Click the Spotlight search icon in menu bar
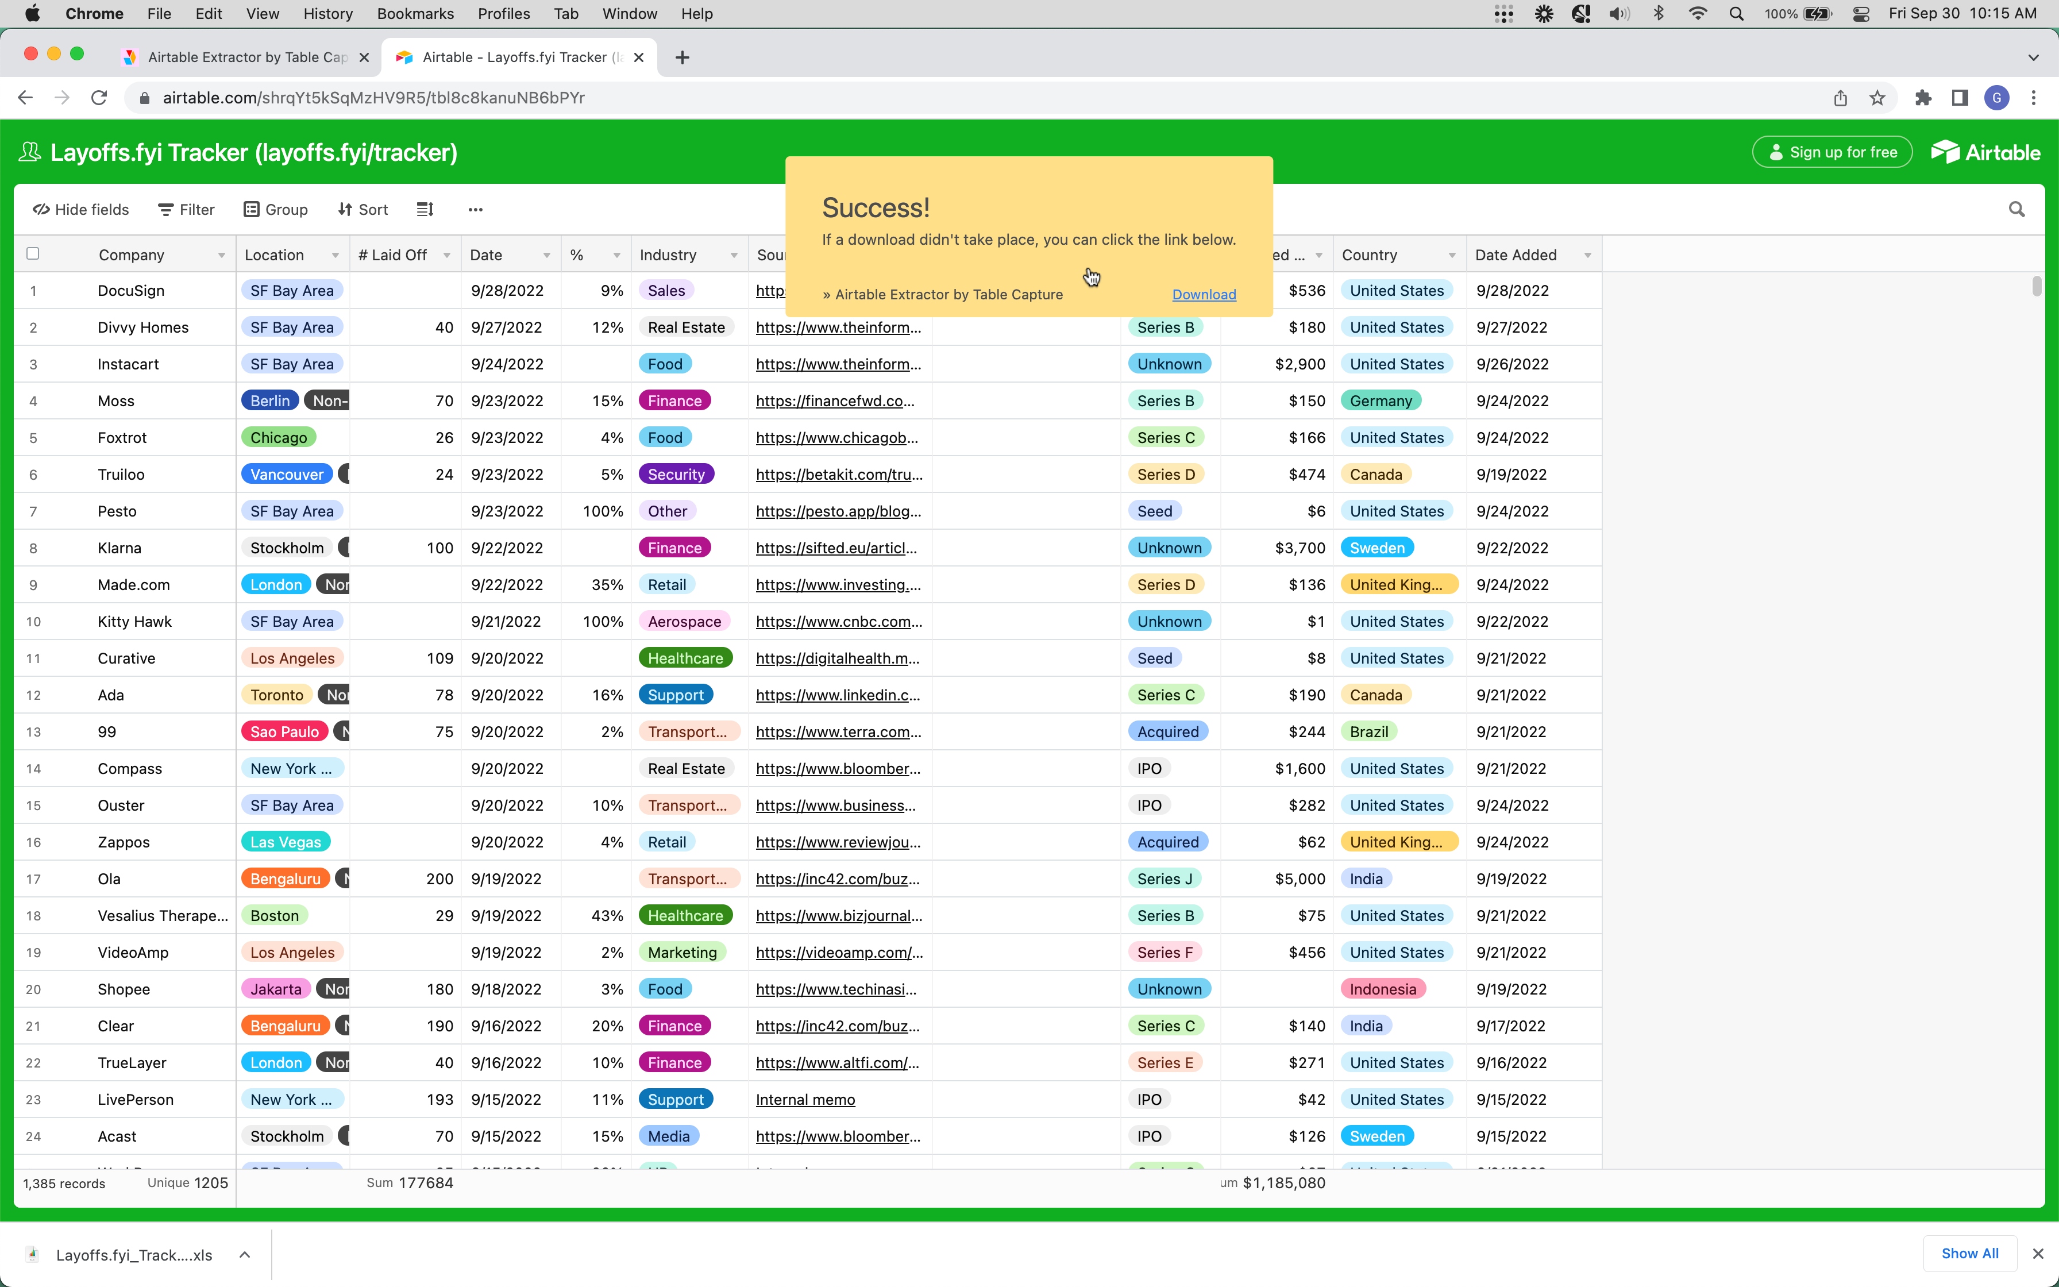2059x1287 pixels. pos(1737,14)
